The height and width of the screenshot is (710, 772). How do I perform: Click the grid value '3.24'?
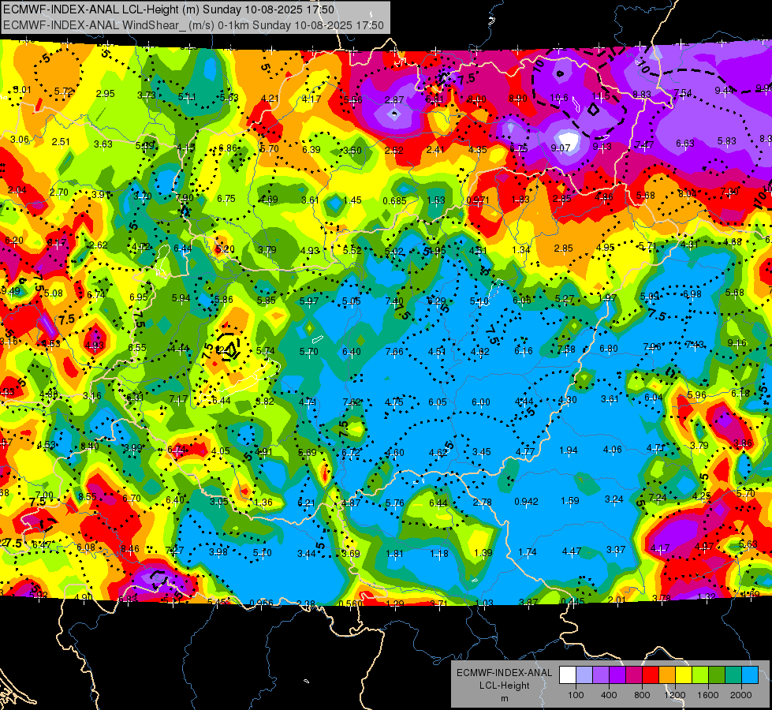[x=614, y=499]
